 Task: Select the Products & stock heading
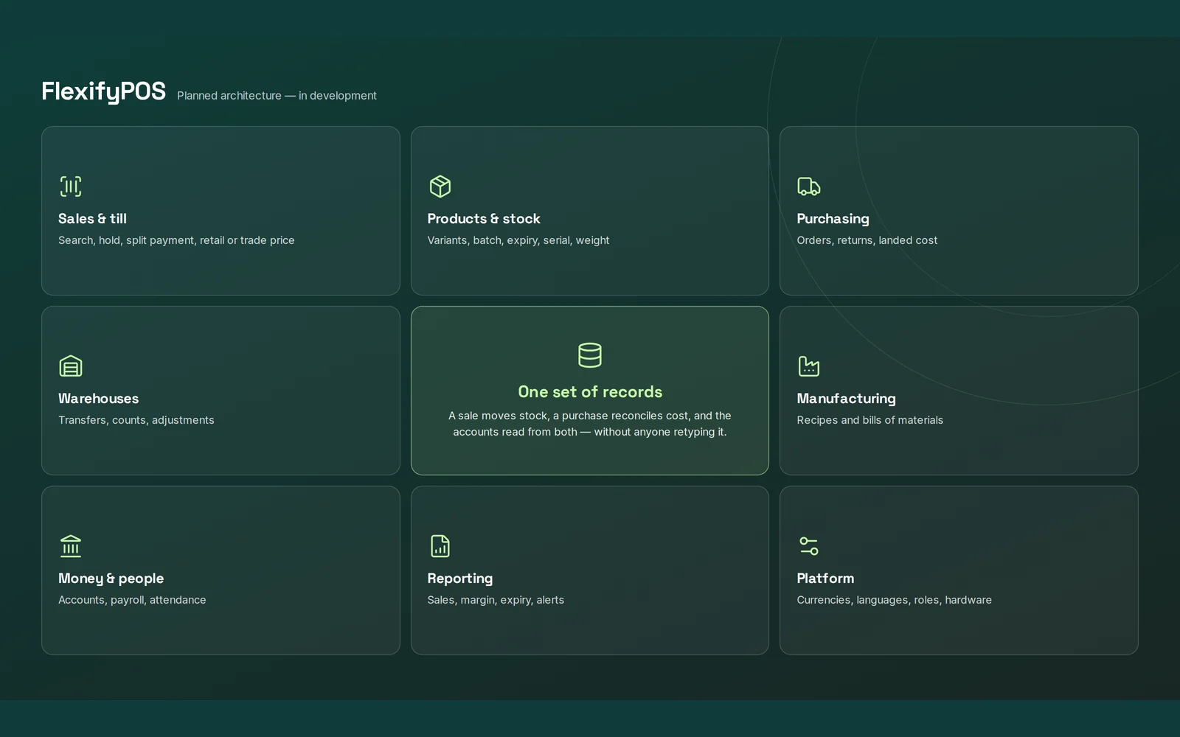point(484,219)
